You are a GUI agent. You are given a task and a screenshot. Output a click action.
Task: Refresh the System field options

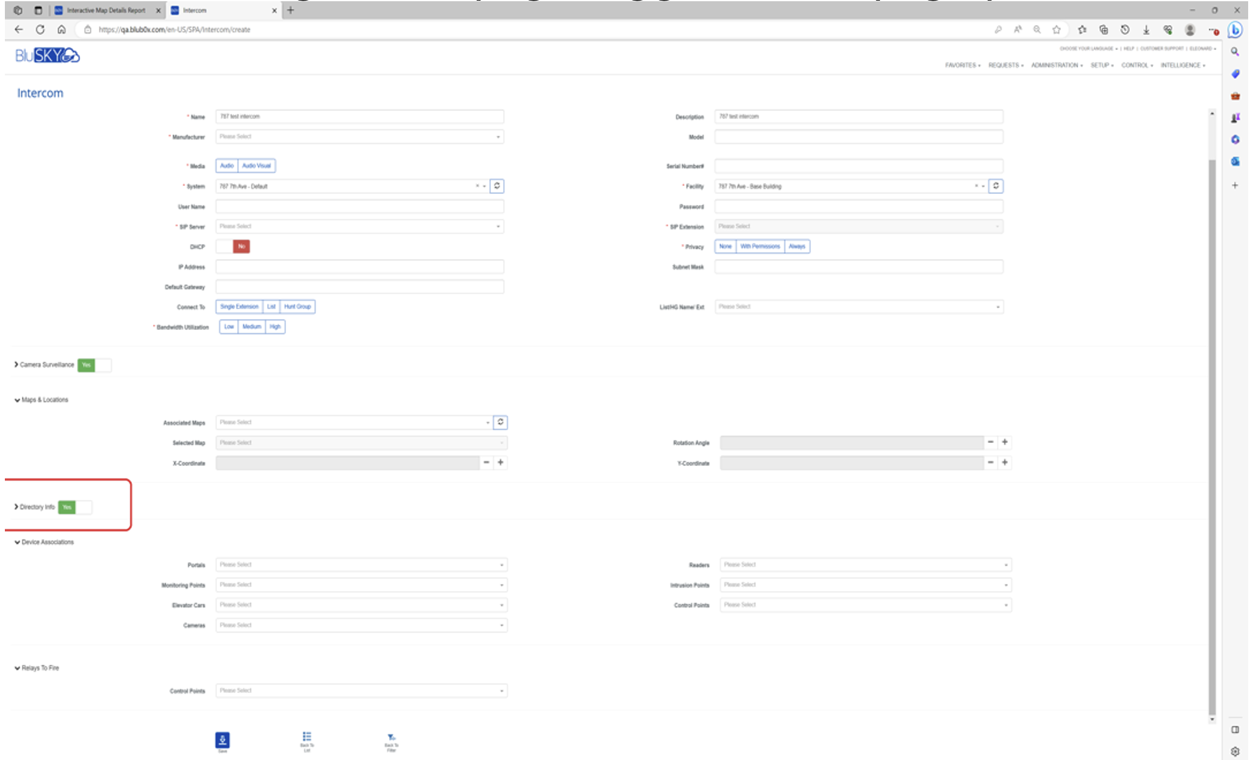click(x=498, y=186)
